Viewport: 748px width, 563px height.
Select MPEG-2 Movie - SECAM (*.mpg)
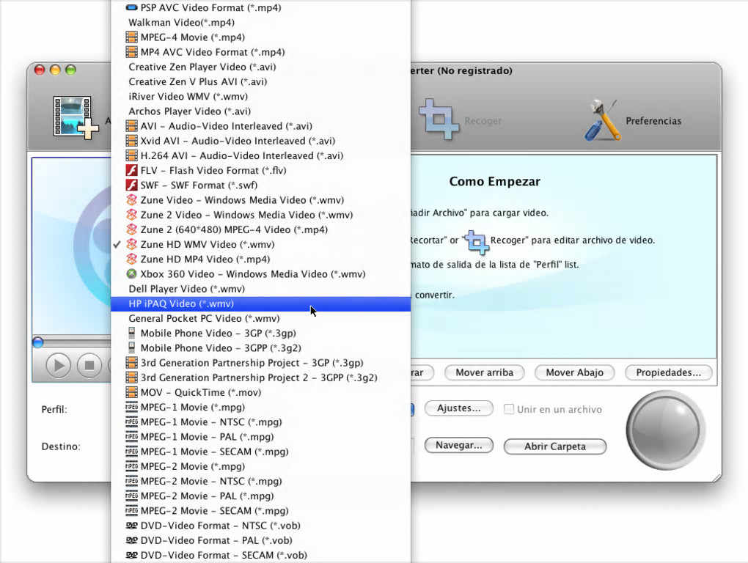point(260,510)
